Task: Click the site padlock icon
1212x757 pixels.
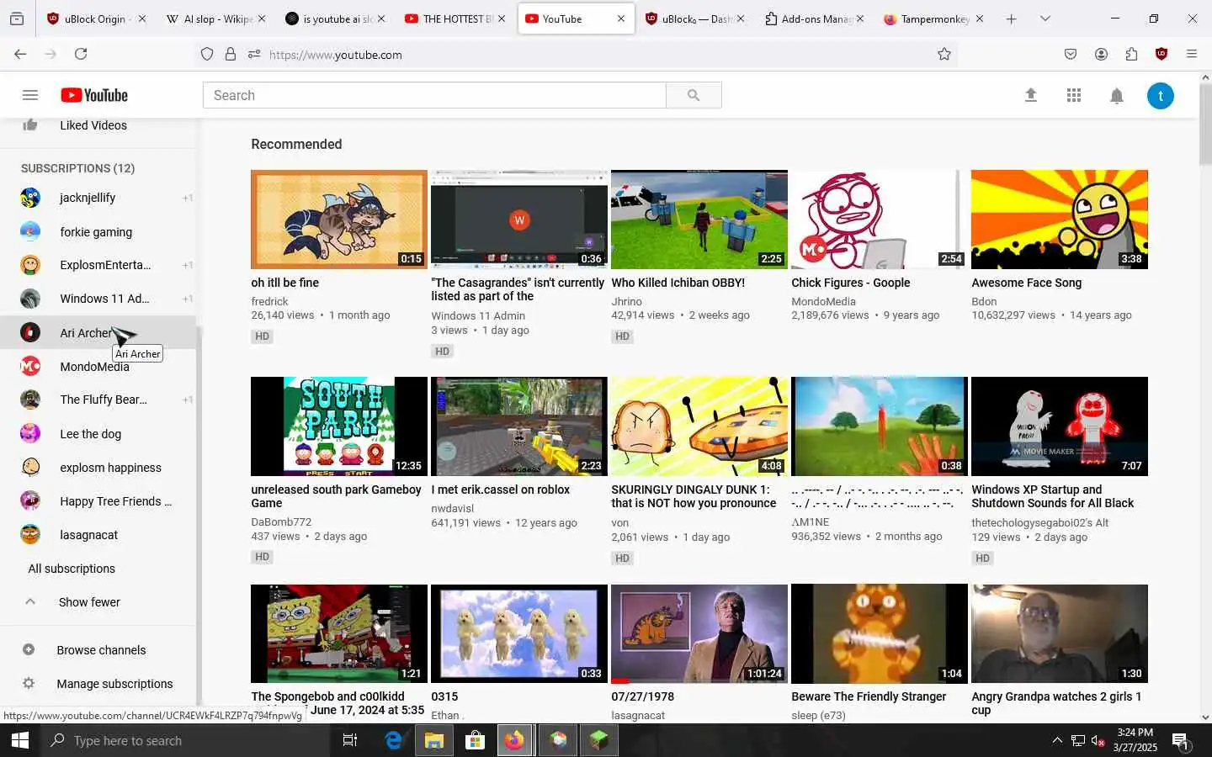Action: (x=231, y=54)
